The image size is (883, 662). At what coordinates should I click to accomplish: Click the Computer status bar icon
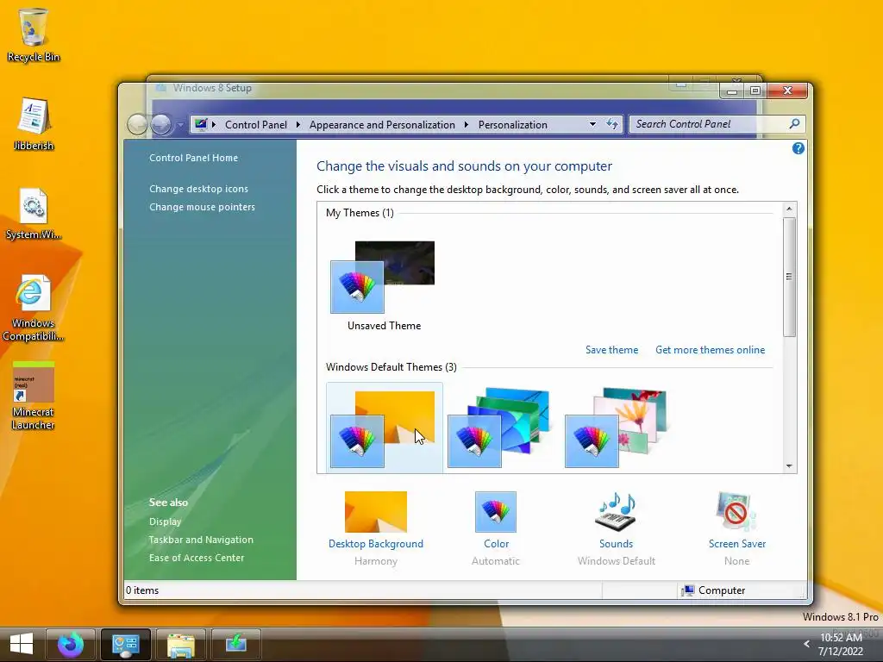pos(687,590)
